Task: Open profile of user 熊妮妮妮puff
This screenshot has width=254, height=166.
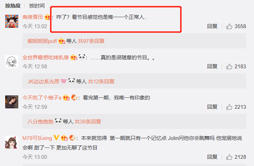Action: pos(42,41)
